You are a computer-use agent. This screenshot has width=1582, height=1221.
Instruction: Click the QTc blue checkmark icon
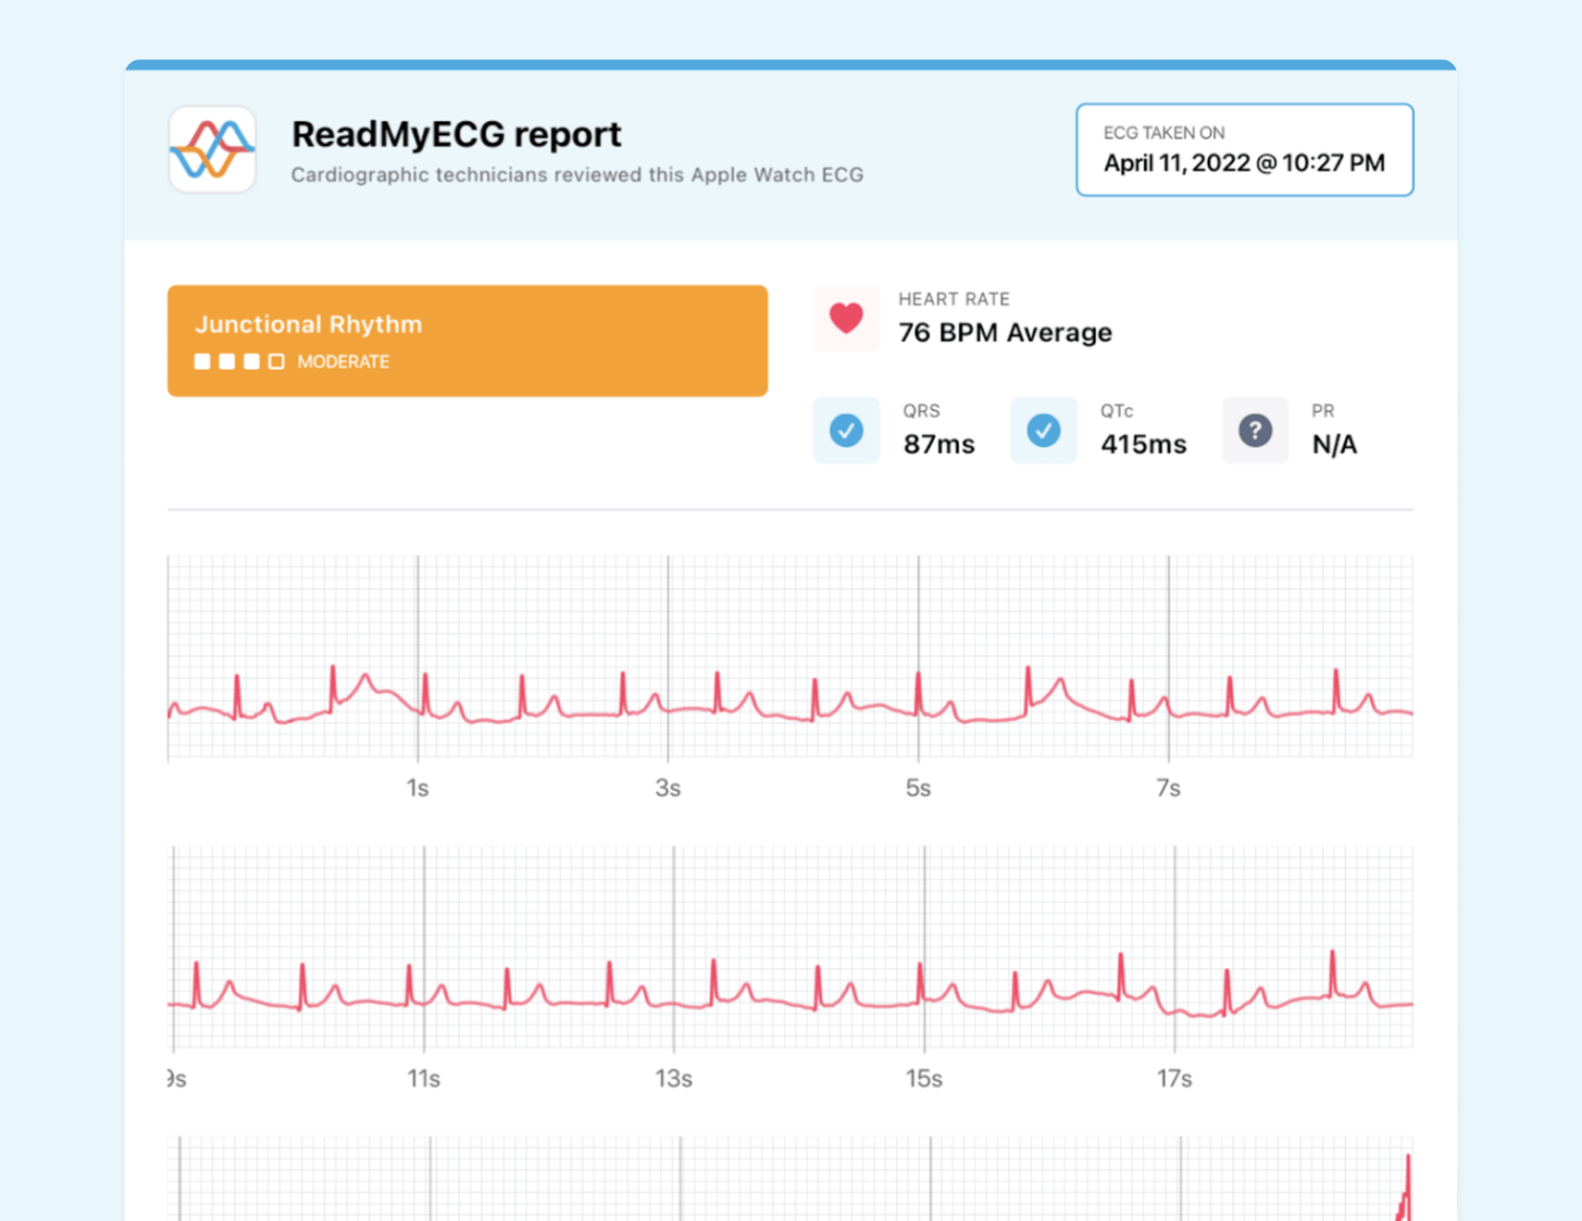pos(1044,430)
